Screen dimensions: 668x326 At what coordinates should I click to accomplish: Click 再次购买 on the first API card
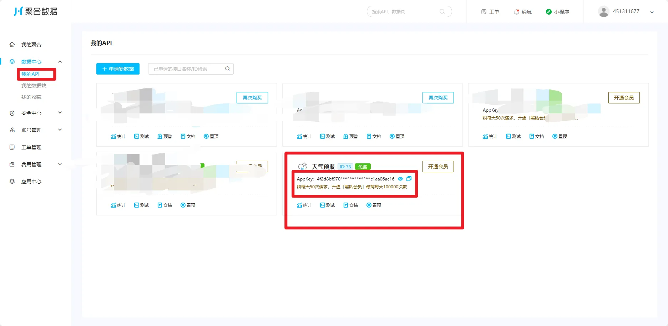[x=252, y=98]
